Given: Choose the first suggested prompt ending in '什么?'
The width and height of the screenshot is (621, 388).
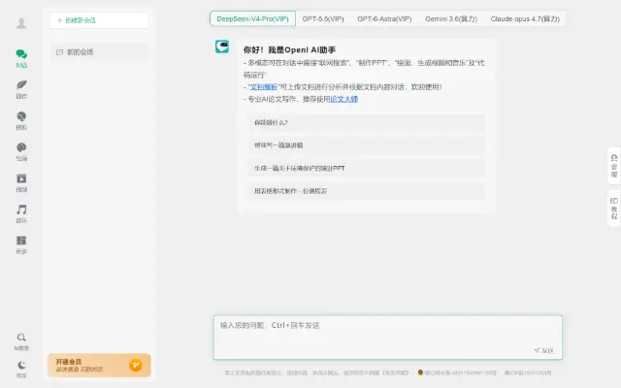Looking at the screenshot, I should [367, 123].
